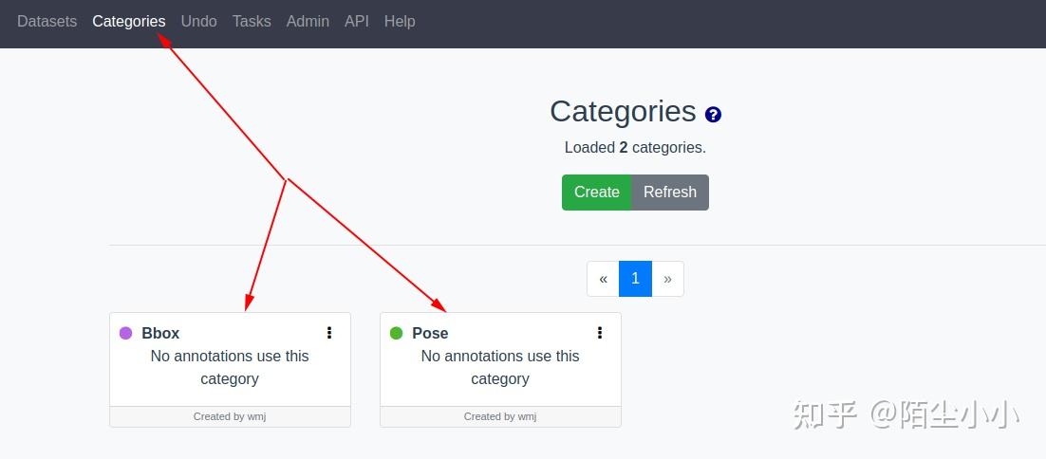Go to the previous page arrow
The width and height of the screenshot is (1046, 459).
tap(603, 279)
